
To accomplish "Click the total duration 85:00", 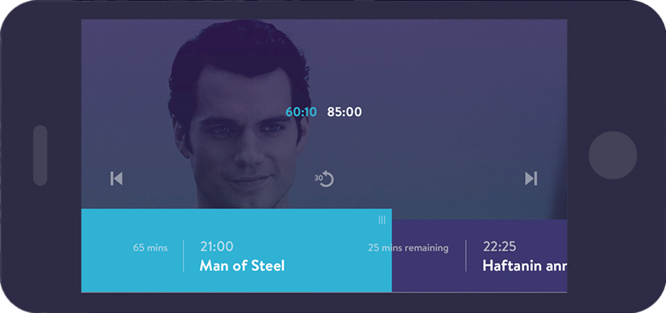I will click(345, 113).
